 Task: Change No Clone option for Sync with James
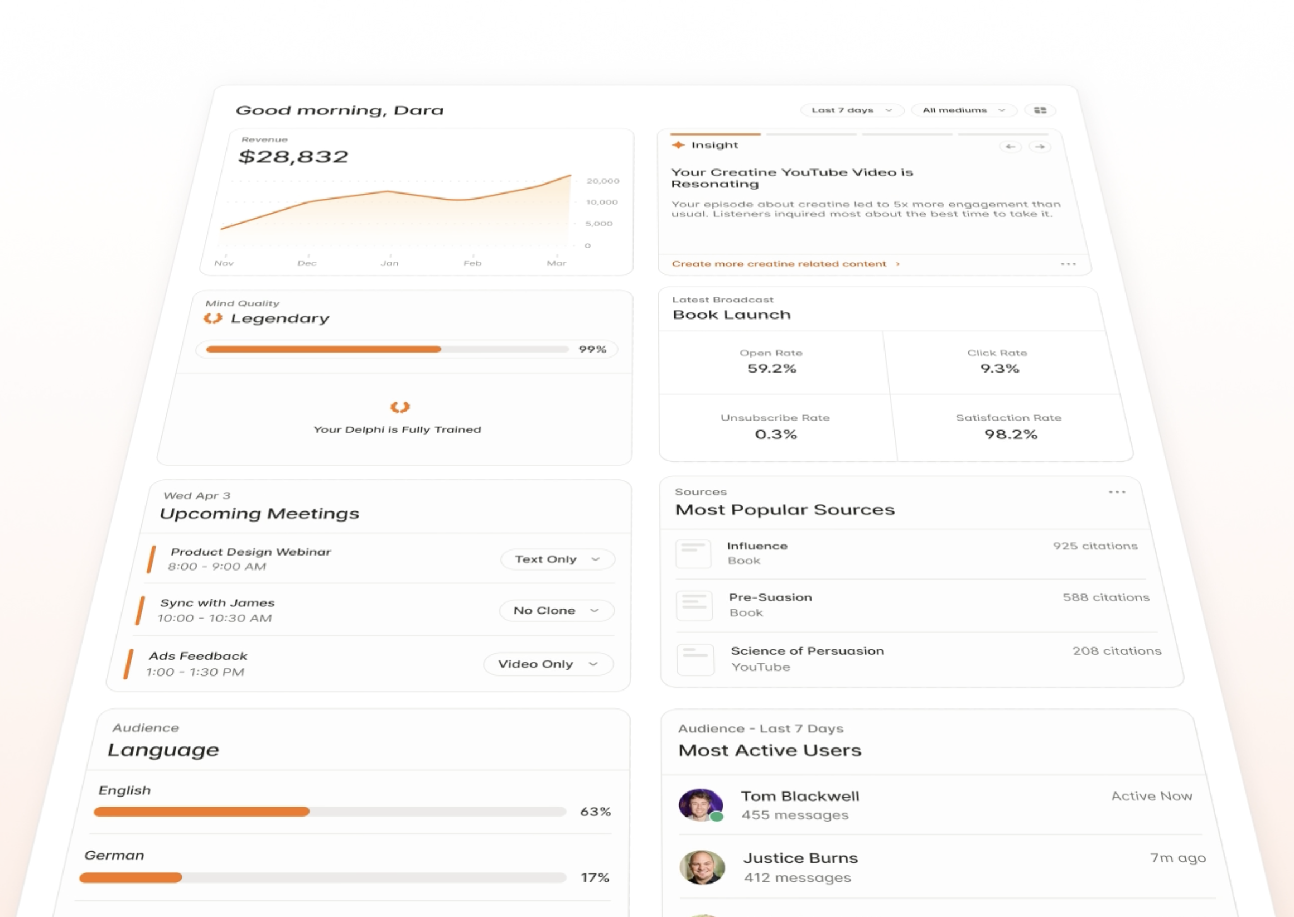[556, 610]
